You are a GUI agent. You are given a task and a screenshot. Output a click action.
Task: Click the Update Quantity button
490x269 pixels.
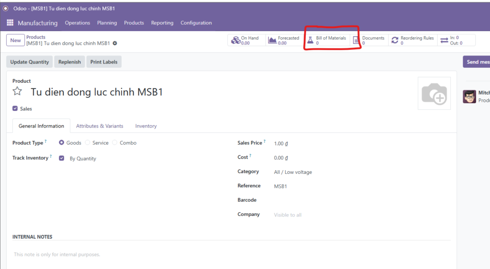pos(30,62)
